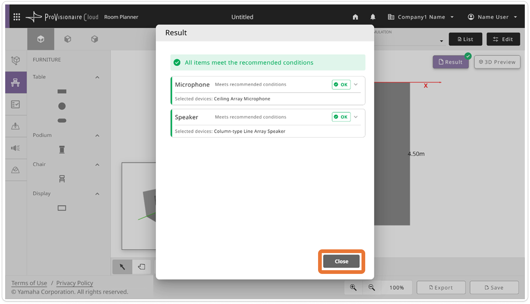This screenshot has height=304, width=530.
Task: Click Speaker OK status badge
Action: tap(341, 117)
